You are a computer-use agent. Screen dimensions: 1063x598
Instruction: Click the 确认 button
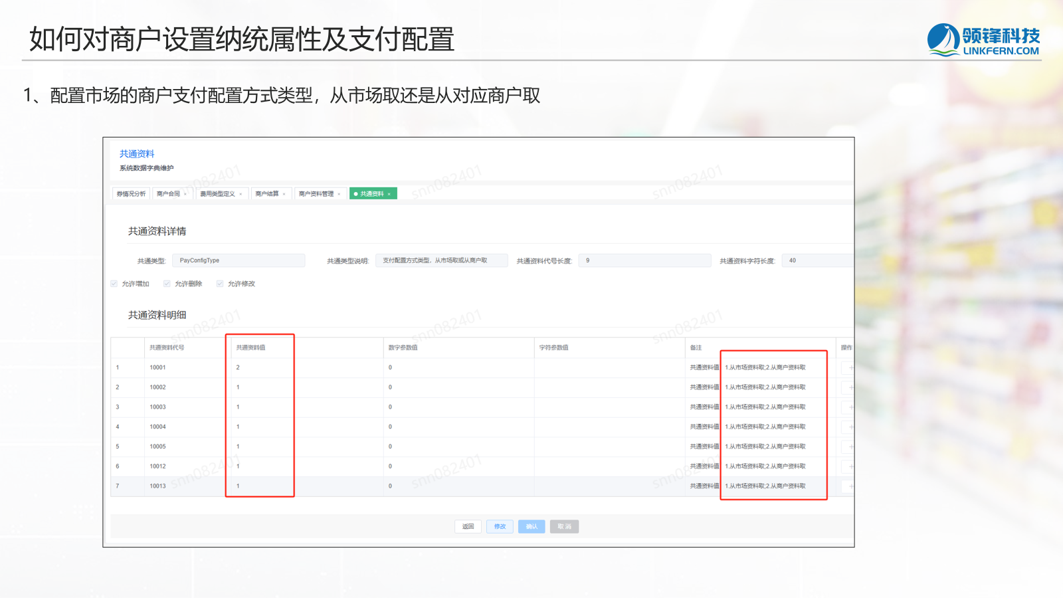click(x=531, y=527)
